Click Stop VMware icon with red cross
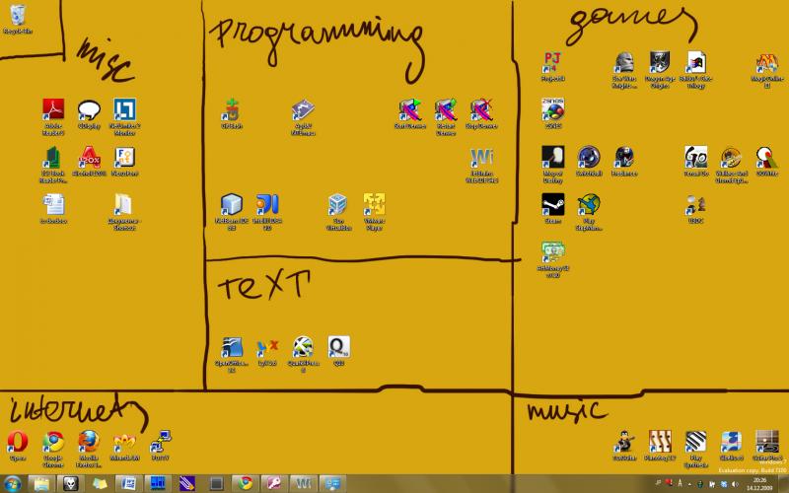 coord(481,109)
